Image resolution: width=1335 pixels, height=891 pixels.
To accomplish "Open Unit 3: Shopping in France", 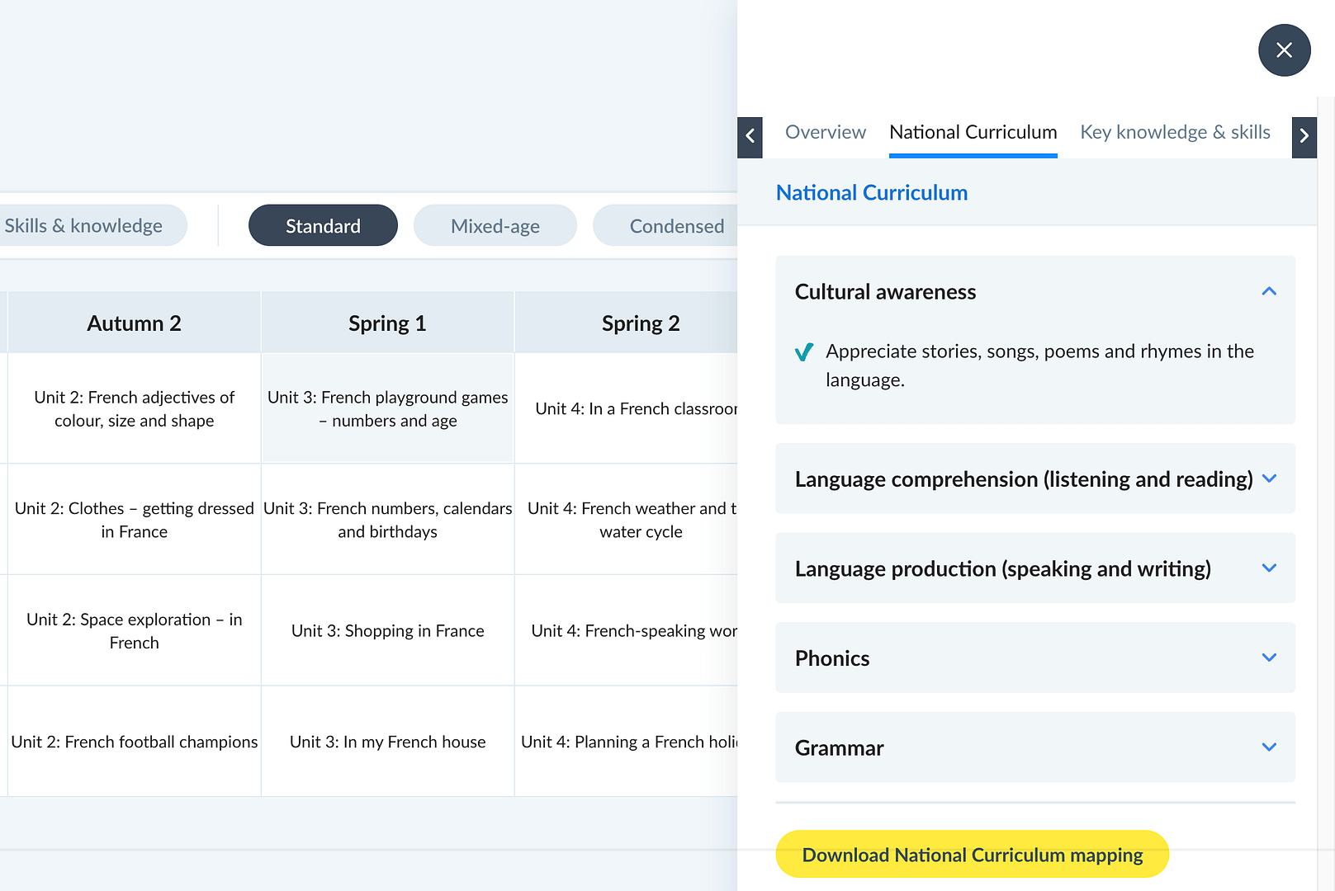I will pos(387,631).
